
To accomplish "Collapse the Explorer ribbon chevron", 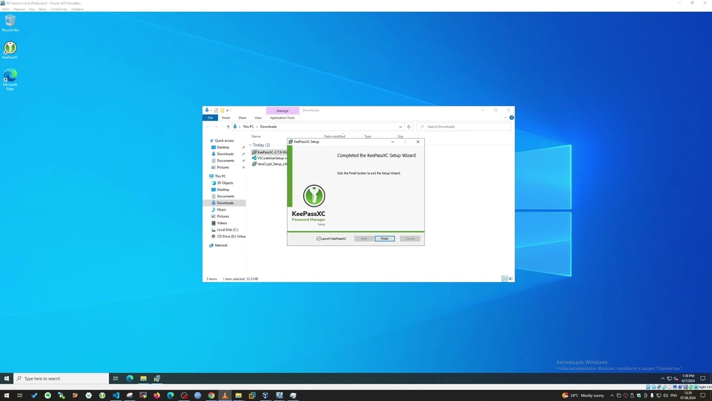I will (x=507, y=118).
